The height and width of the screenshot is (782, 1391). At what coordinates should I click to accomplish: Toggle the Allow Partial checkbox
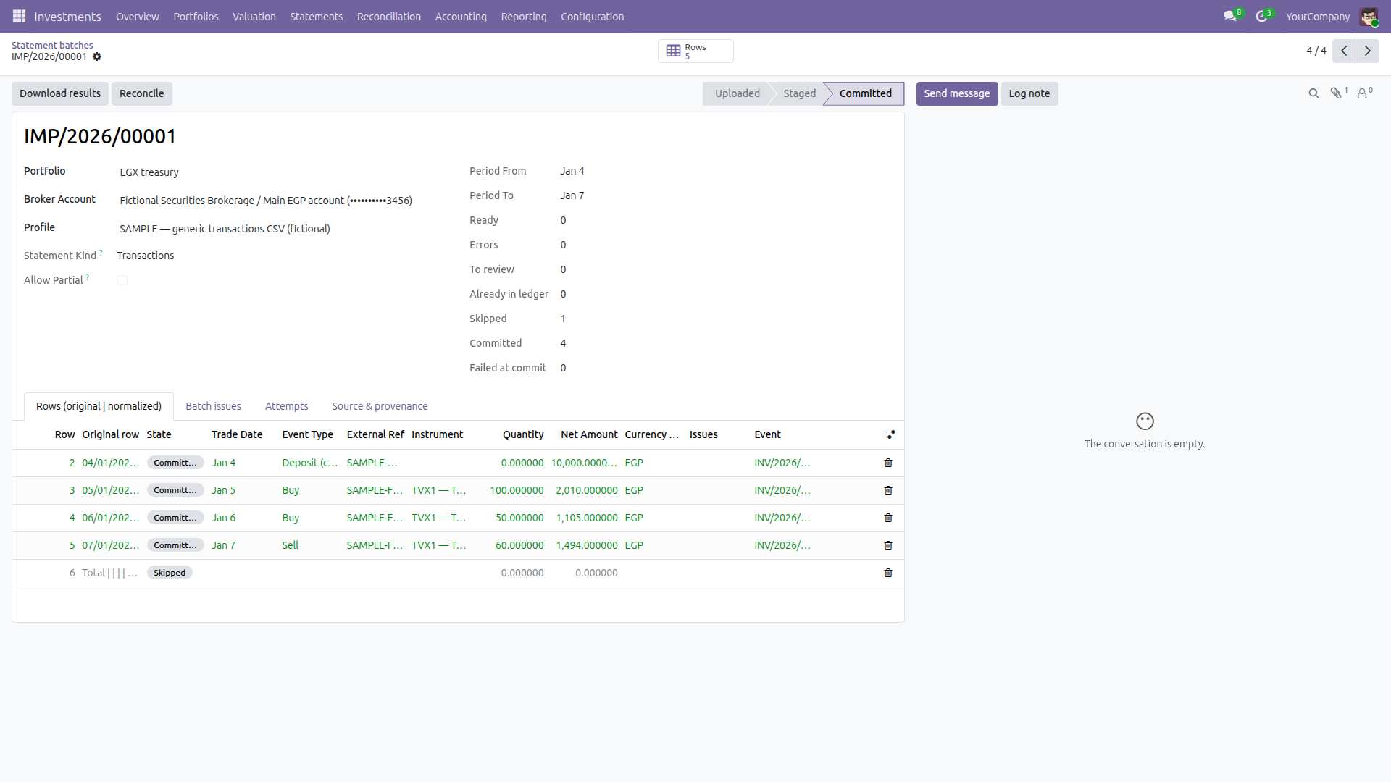coord(122,280)
